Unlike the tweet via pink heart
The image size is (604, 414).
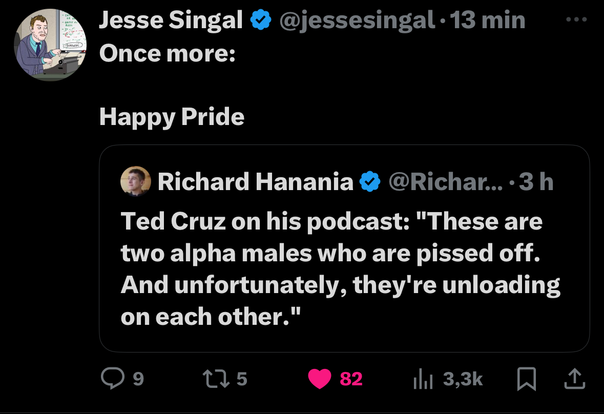[320, 379]
